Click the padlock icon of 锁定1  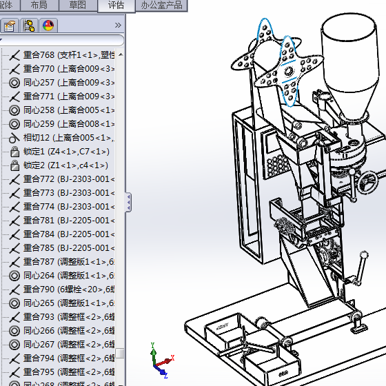coord(14,152)
